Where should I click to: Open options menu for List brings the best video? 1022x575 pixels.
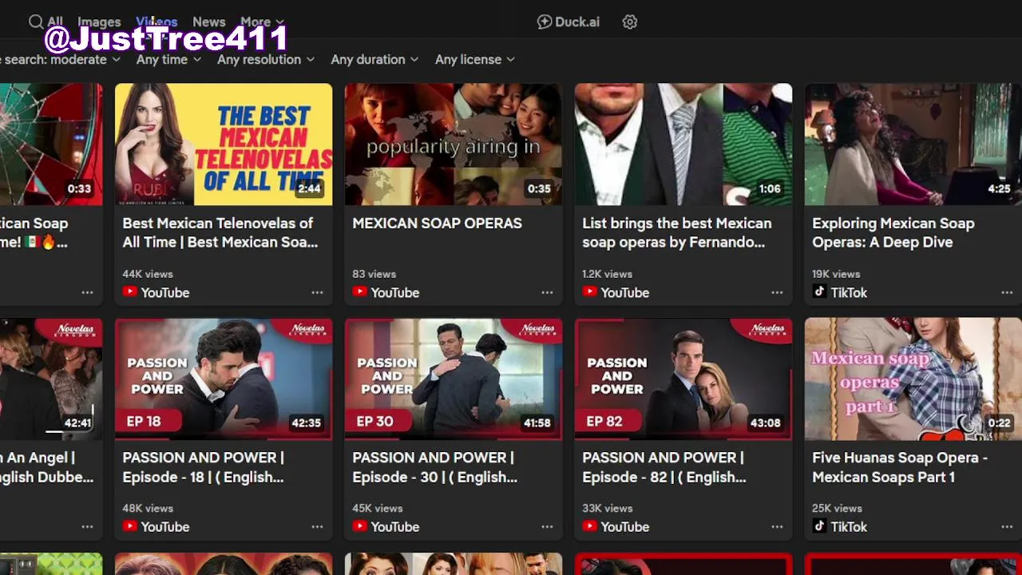click(x=777, y=292)
